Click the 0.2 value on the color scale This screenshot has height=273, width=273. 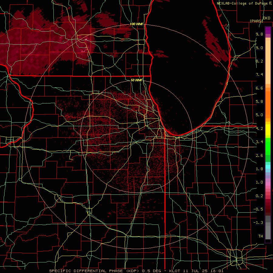(x=259, y=196)
